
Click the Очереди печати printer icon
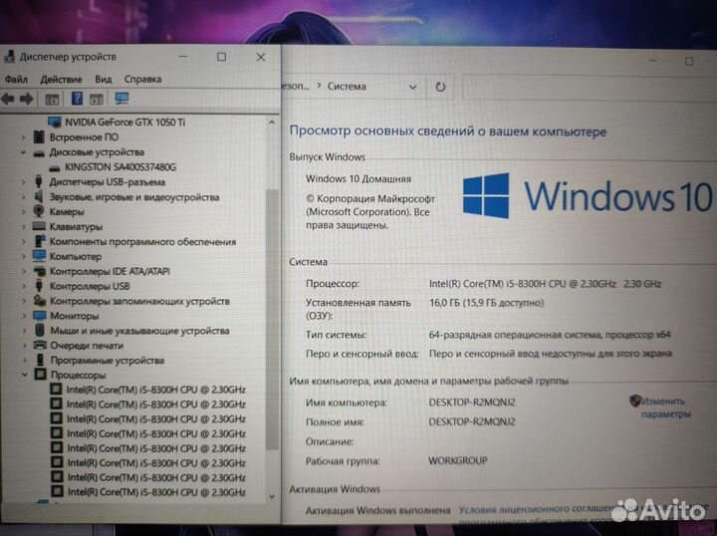(40, 345)
